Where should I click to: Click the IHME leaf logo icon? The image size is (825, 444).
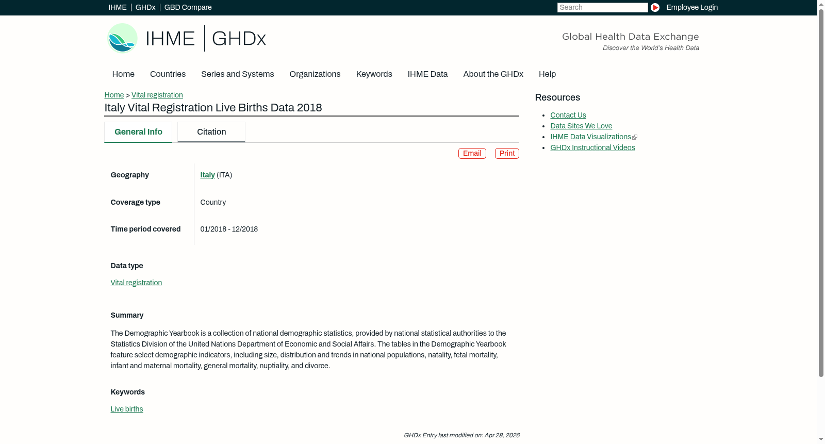[122, 38]
